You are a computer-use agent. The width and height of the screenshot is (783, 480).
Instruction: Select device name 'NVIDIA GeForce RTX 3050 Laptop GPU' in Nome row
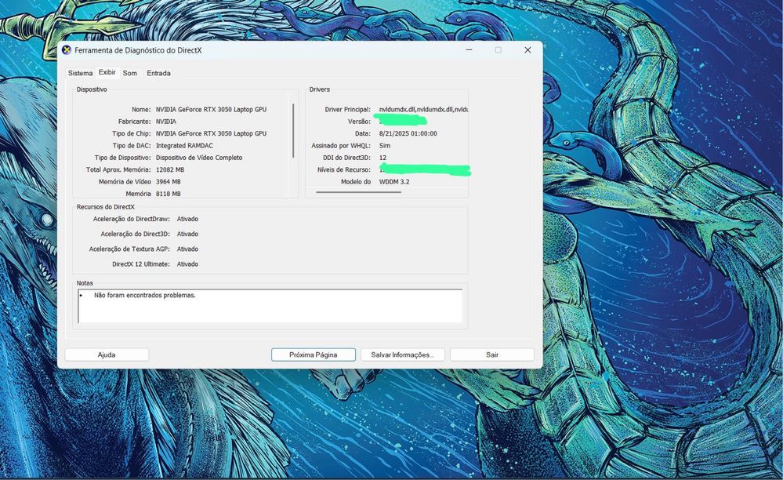(212, 109)
